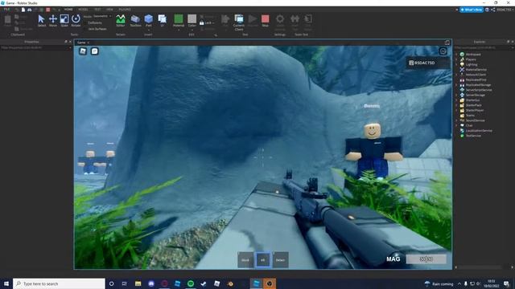Expand the ReplicatedStorage node
Screen dimensions: 515x289
click(x=456, y=85)
